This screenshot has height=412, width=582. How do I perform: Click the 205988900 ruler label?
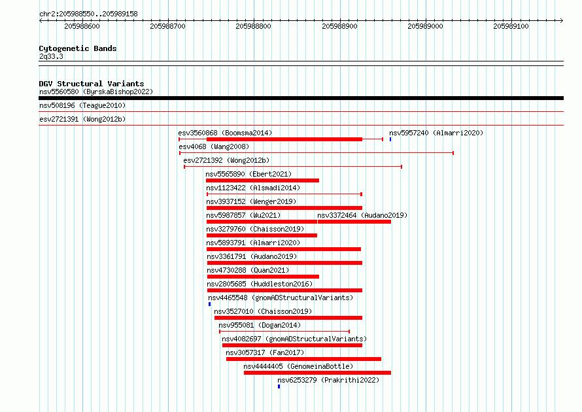click(x=339, y=26)
